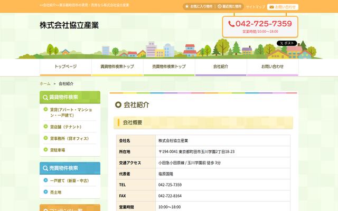Click the blue arrow bullet beside 一戸建て（新築・中古）

point(45,180)
